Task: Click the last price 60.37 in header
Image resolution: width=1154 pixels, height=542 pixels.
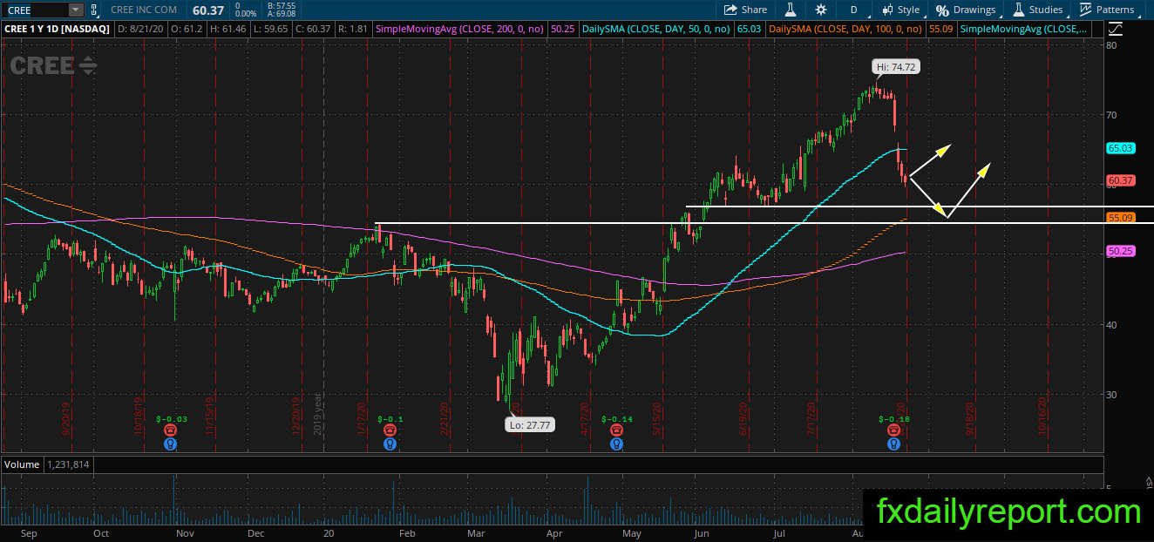Action: 207,10
